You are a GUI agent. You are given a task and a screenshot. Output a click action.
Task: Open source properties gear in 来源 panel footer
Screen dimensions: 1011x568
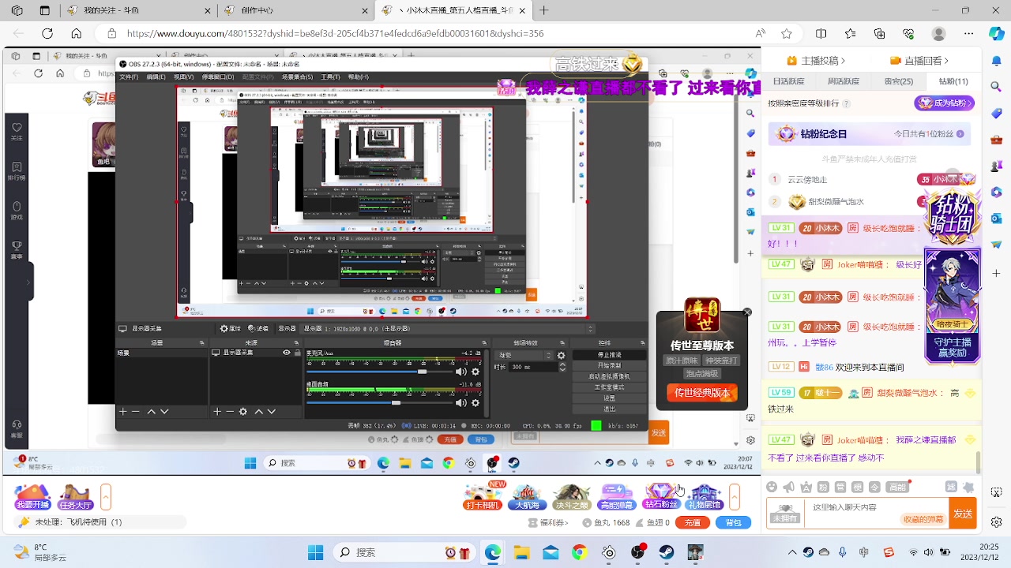pyautogui.click(x=243, y=412)
